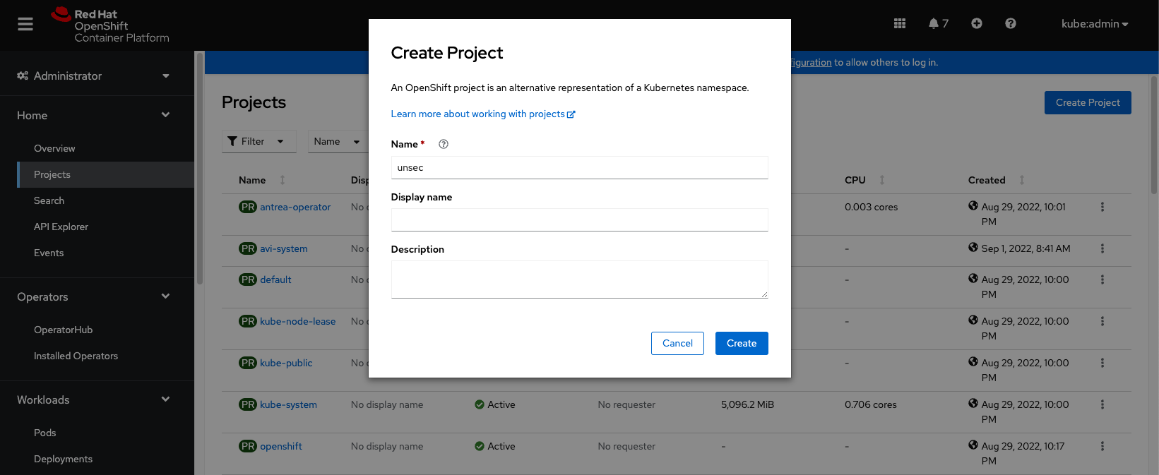The image size is (1159, 475).
Task: Cancel the Create Project dialog
Action: 677,343
